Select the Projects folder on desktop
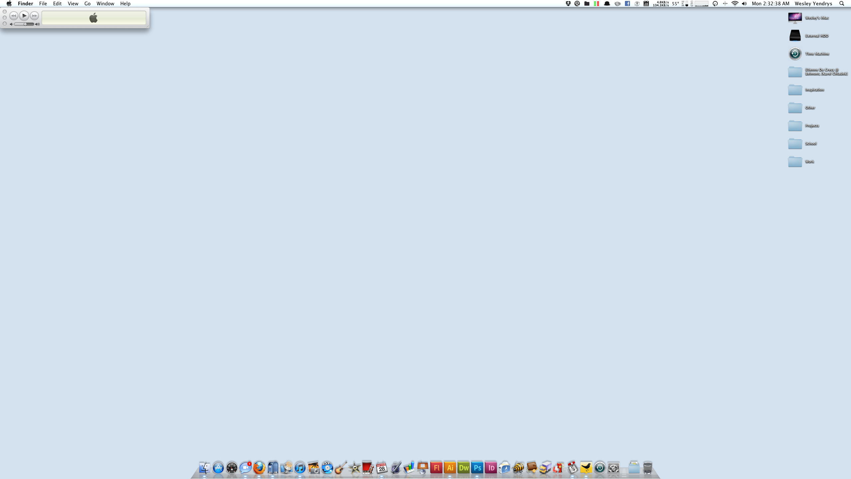The image size is (851, 479). pos(795,126)
